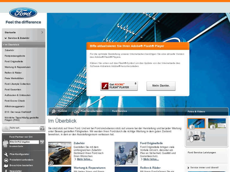
Task: Expand Service immer und überall item
Action: pyautogui.click(x=204, y=168)
